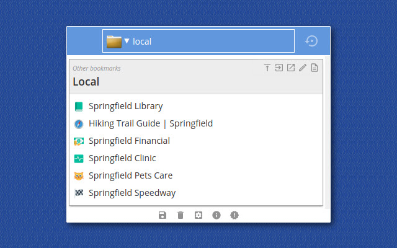Click the open-in-current-tab arrow icon
Viewport: 397px width, 248px height.
[279, 68]
